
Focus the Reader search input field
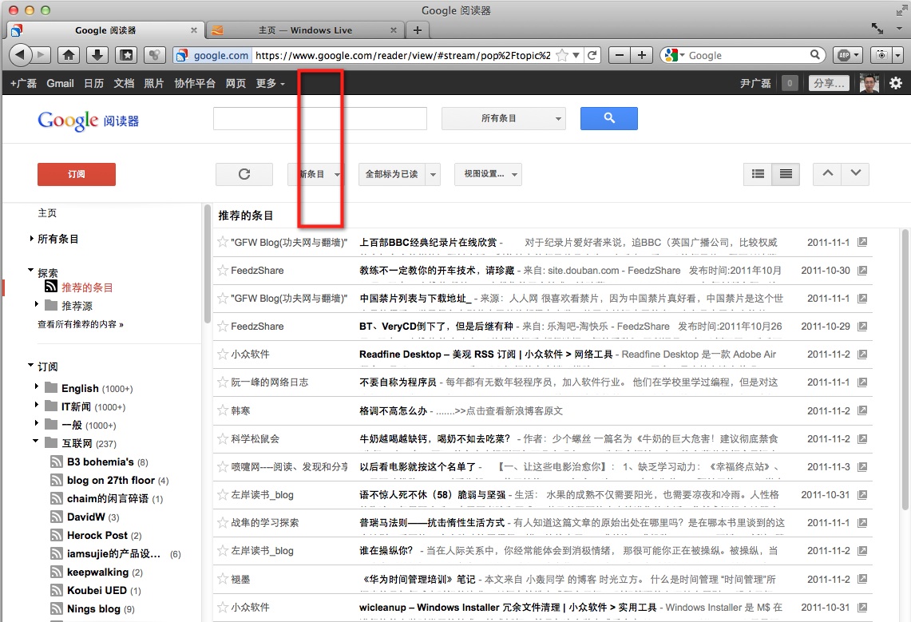tap(320, 118)
